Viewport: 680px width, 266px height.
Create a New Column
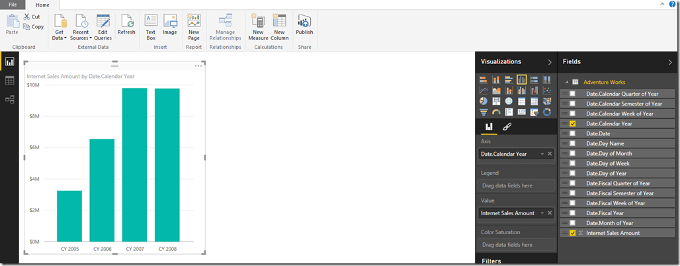pos(280,27)
